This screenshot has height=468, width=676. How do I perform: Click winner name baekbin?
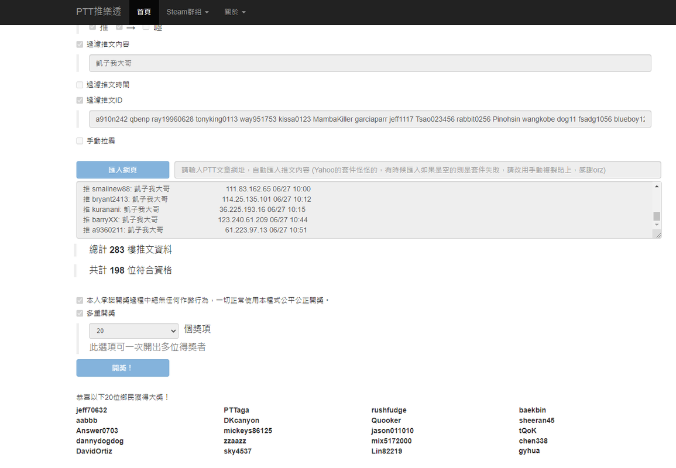click(533, 410)
